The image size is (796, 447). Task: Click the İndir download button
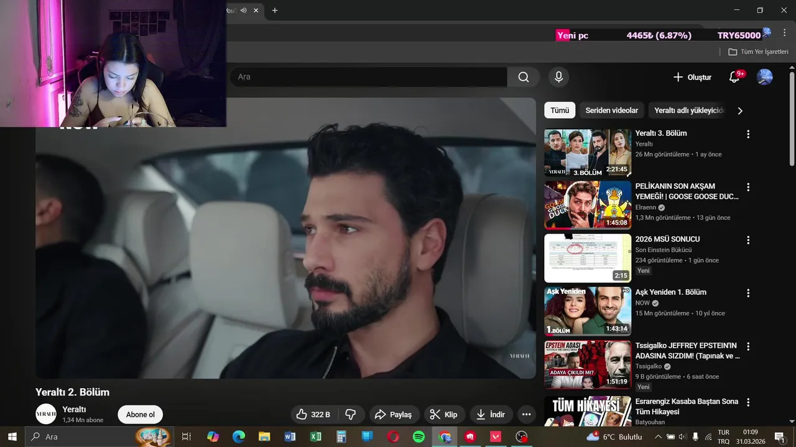coord(491,415)
